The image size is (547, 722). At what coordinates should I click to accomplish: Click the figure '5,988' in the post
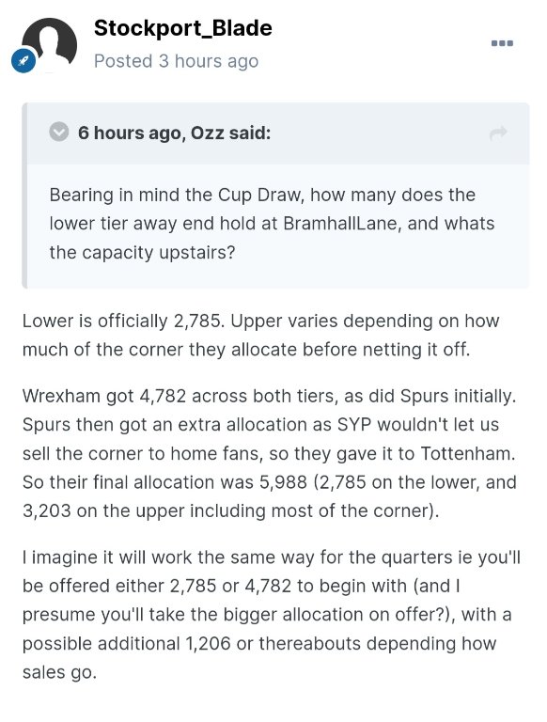coord(283,482)
